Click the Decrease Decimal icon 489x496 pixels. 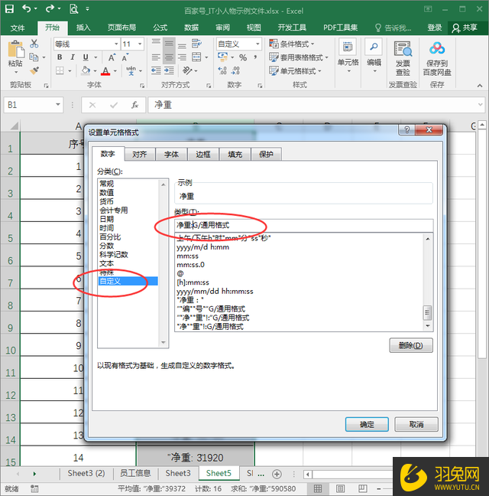coord(236,70)
